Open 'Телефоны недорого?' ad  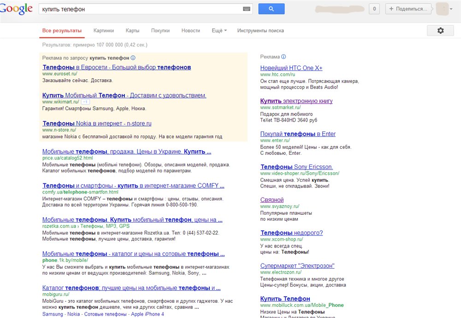292,233
